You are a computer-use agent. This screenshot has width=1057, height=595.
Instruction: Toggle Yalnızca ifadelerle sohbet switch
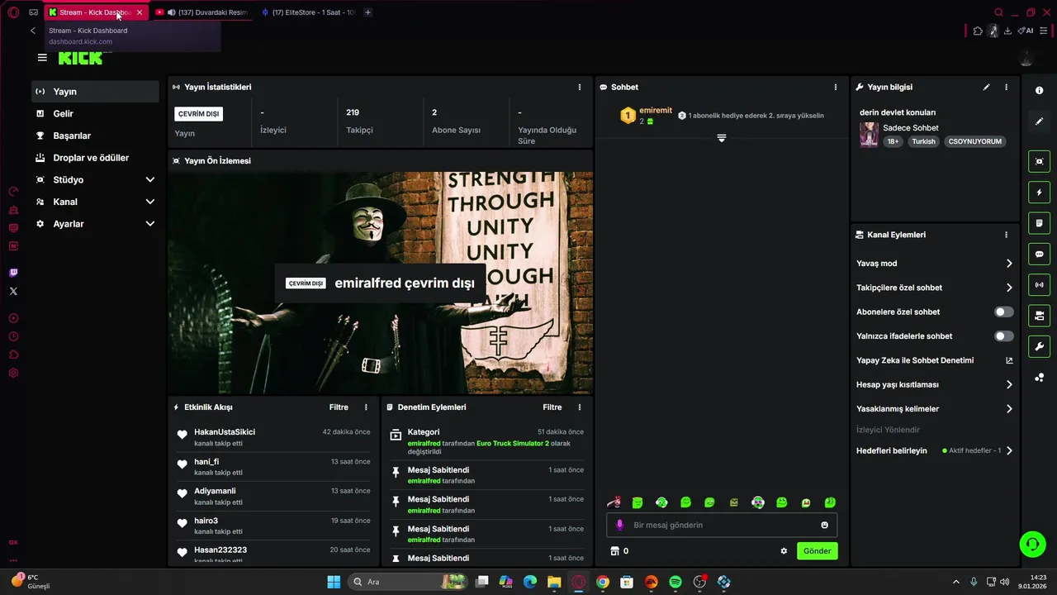(x=1004, y=336)
